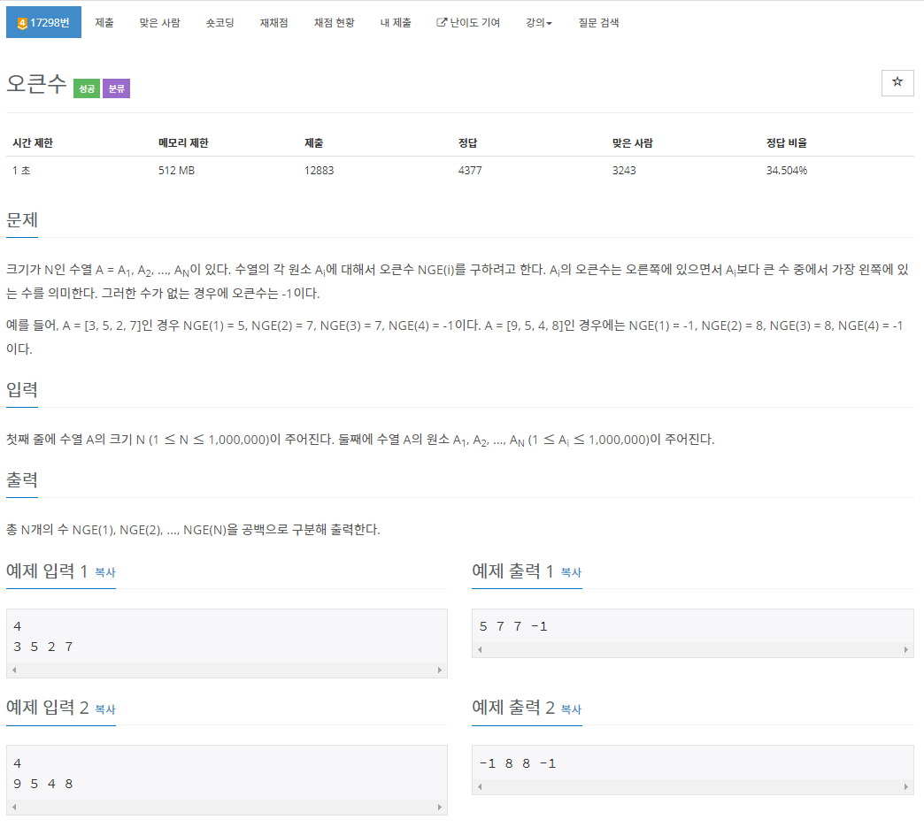This screenshot has width=924, height=835.
Task: Click the sample input text "3 5 2 7"
Action: click(43, 647)
